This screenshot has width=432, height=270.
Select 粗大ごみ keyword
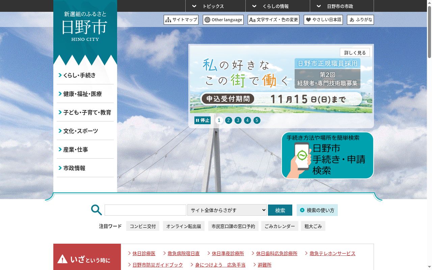313,226
